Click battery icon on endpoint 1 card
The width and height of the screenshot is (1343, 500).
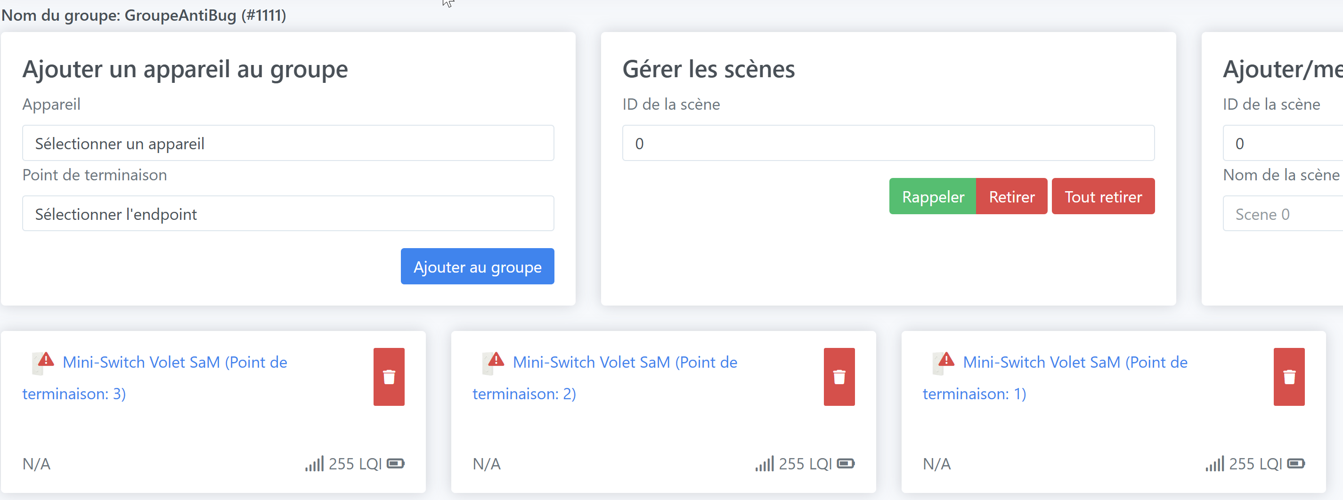click(x=1296, y=464)
